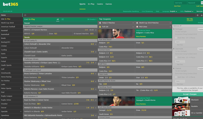Click the soccer ball icon beside Today's Matches
Image resolution: width=203 pixels, height=119 pixels.
pos(100,23)
